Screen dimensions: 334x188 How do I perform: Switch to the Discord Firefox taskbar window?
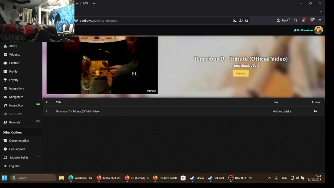[136, 178]
